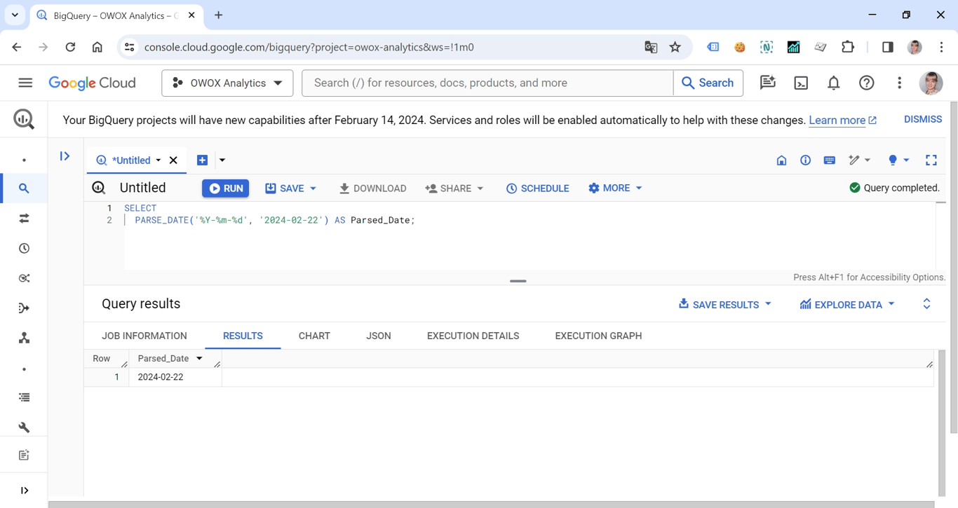Open Scheduled queries clock icon in sidebar
Image resolution: width=958 pixels, height=508 pixels.
coord(24,249)
